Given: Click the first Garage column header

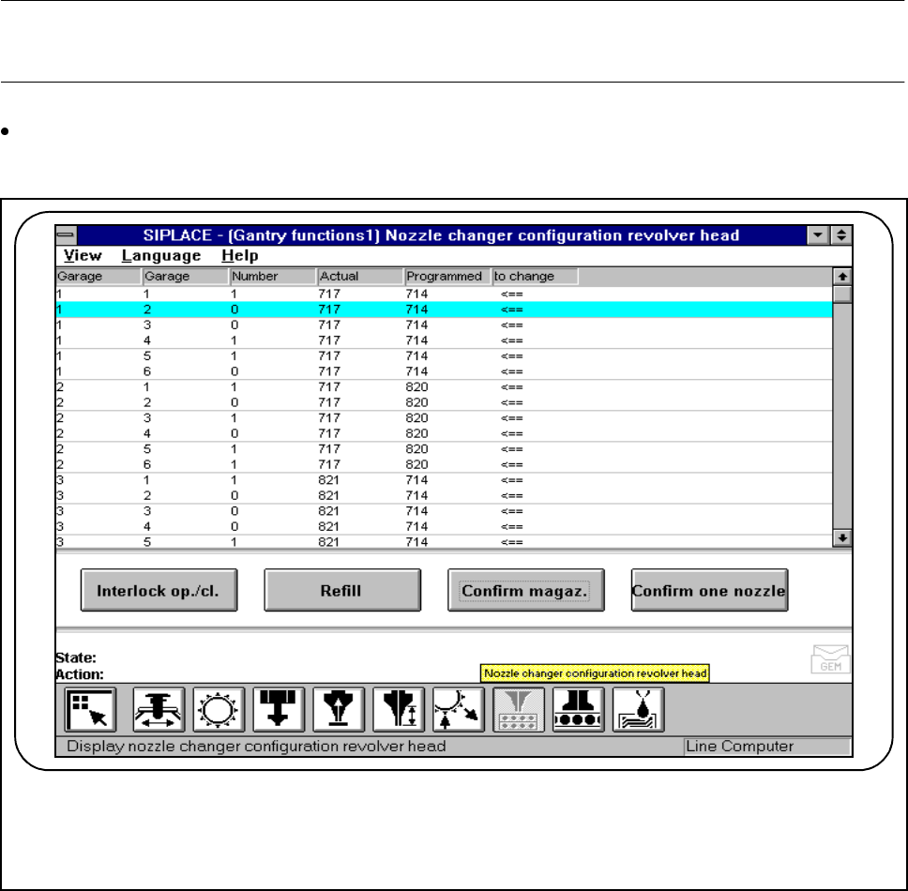Looking at the screenshot, I should point(99,276).
